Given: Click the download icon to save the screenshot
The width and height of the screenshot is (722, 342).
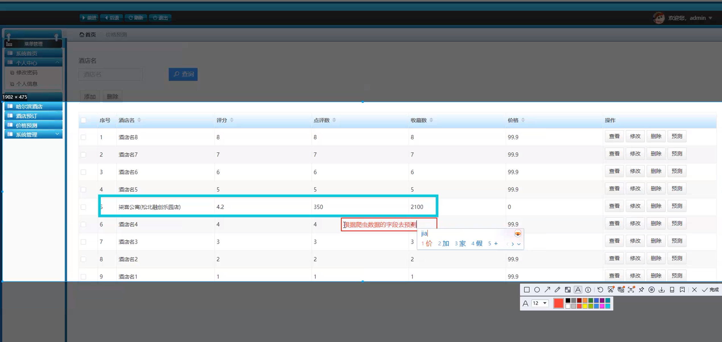Looking at the screenshot, I should [x=662, y=290].
